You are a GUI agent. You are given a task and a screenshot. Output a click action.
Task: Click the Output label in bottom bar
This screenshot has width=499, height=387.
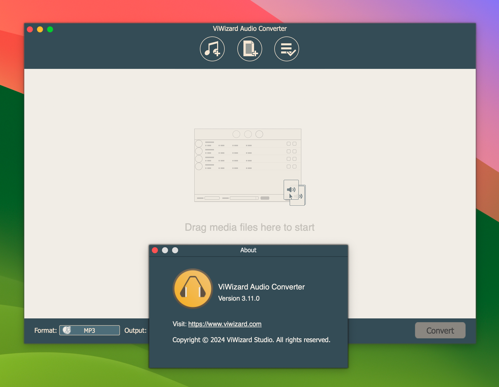(135, 330)
